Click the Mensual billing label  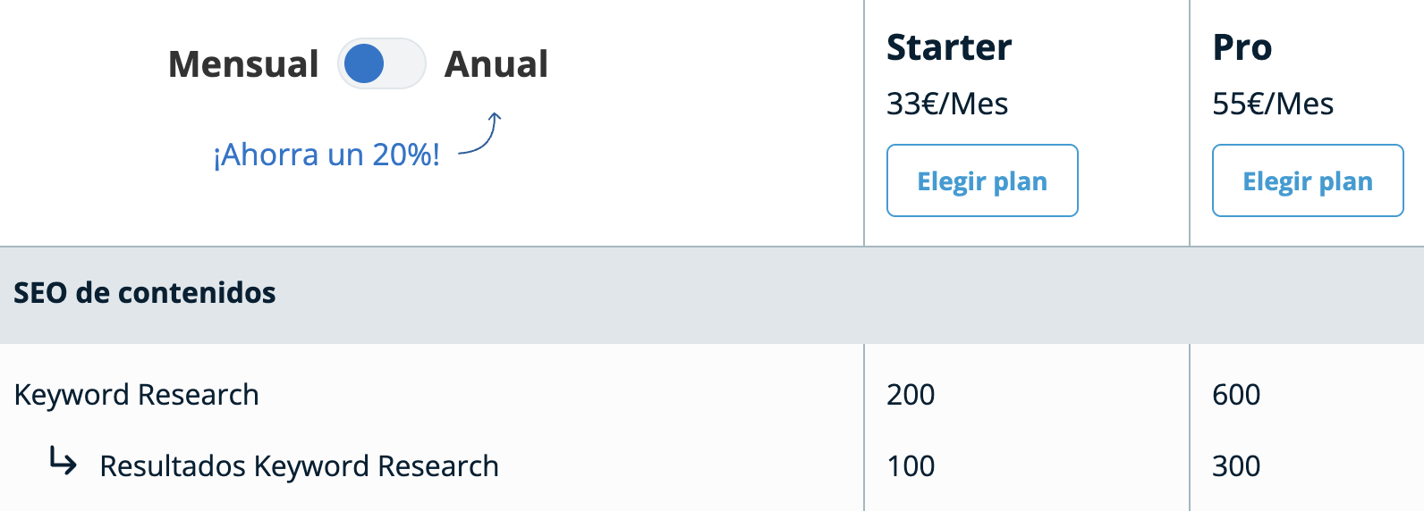[243, 64]
